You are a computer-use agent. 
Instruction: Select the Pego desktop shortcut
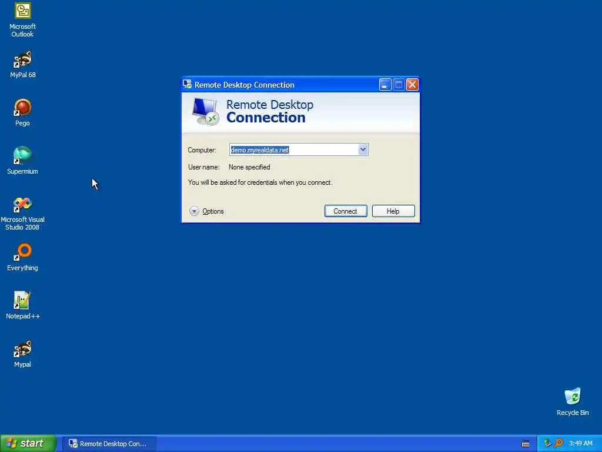(x=23, y=112)
